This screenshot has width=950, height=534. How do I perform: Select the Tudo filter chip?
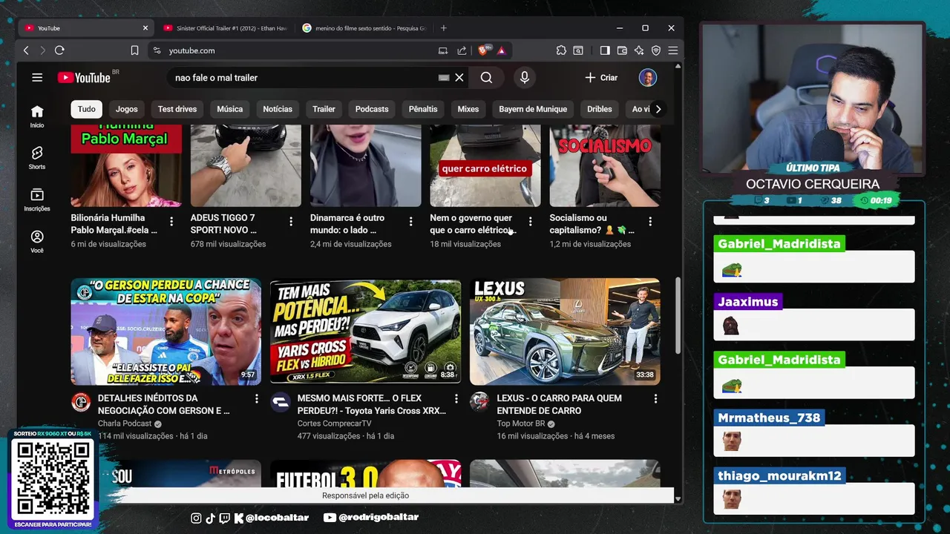(87, 109)
